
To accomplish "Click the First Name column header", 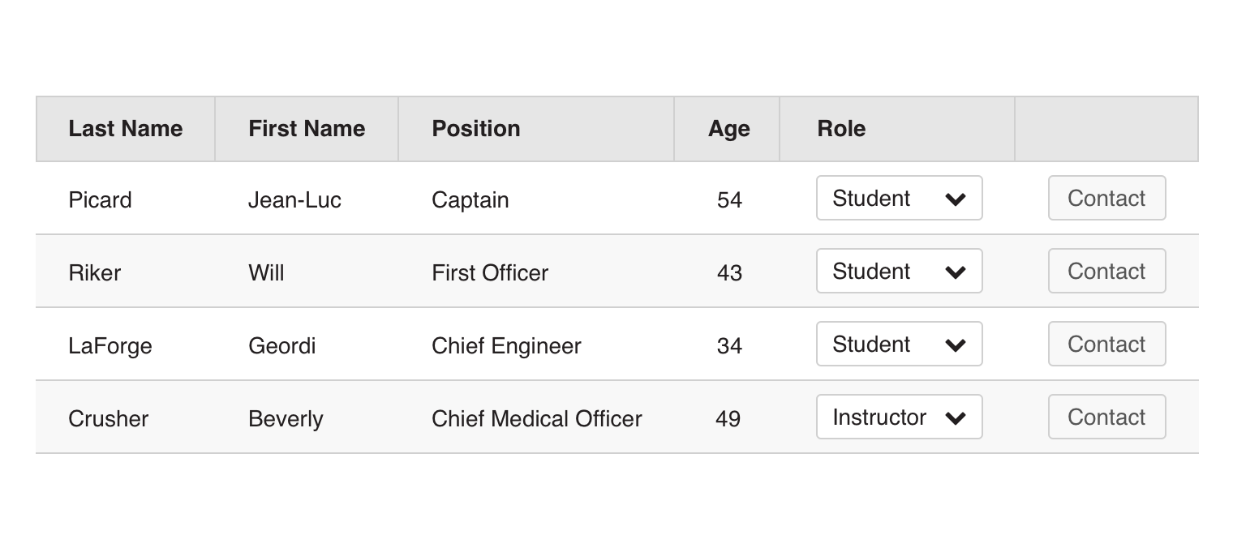I will (307, 129).
